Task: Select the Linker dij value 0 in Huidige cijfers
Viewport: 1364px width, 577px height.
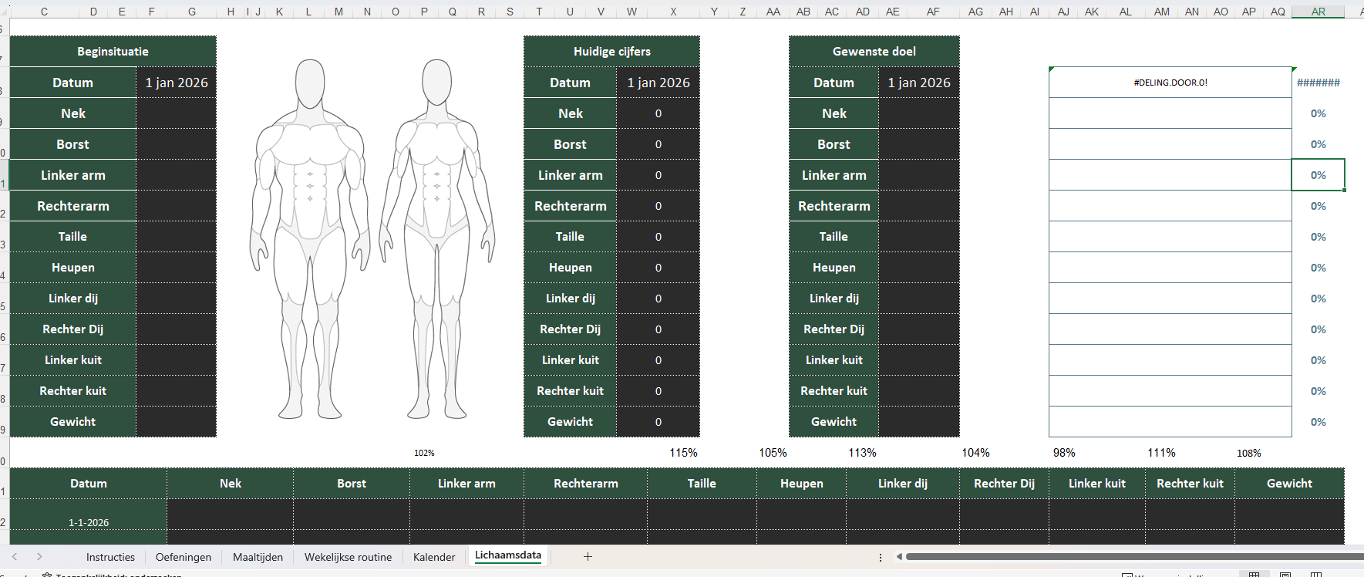Action: [x=658, y=299]
